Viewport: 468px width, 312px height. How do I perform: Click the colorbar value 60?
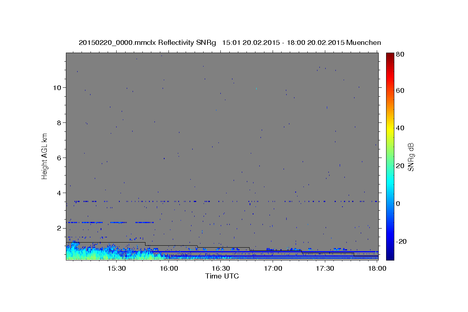point(400,90)
